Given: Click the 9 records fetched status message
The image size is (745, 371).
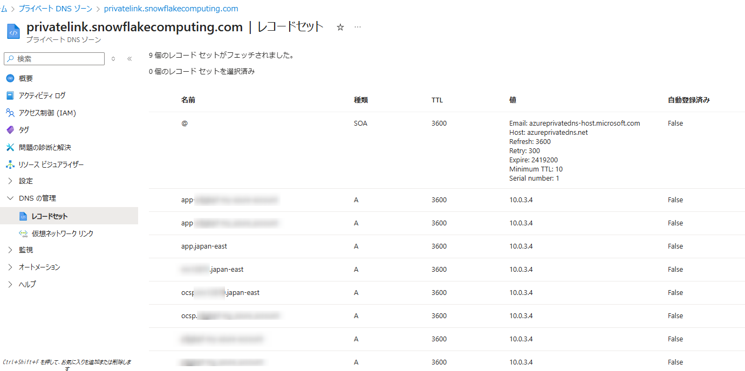Looking at the screenshot, I should [221, 55].
